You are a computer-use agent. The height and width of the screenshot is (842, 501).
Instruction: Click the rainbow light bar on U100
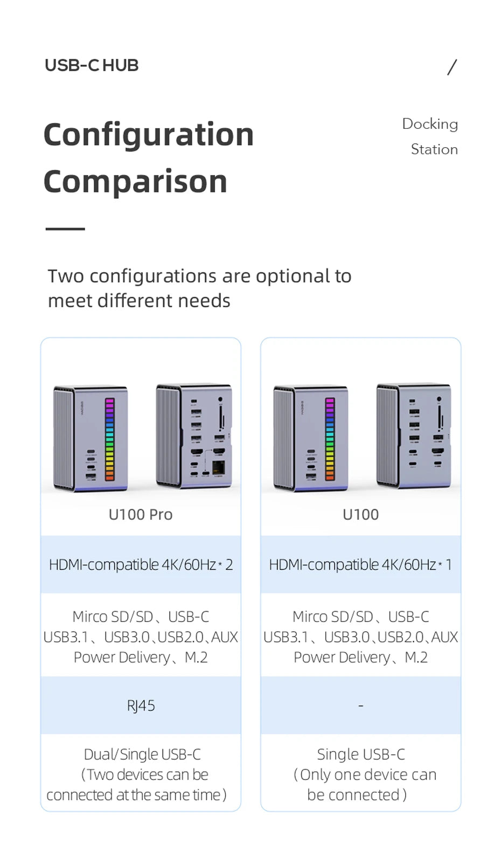tap(330, 439)
